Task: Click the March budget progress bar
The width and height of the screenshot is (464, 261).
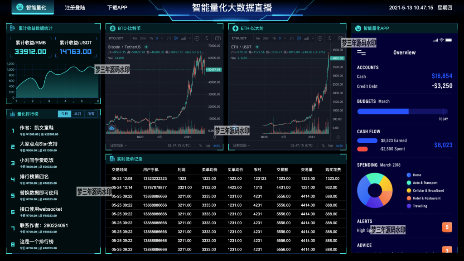Action: coord(402,111)
